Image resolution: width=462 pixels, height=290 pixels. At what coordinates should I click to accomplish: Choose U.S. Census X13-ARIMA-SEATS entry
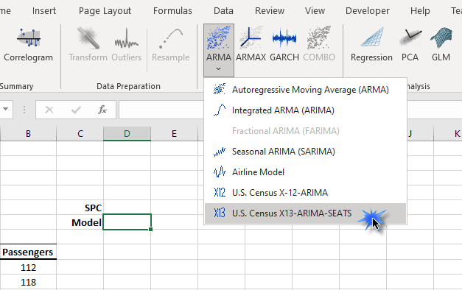(x=305, y=213)
